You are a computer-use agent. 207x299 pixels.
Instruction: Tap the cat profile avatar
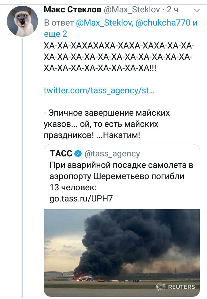pos(23,21)
